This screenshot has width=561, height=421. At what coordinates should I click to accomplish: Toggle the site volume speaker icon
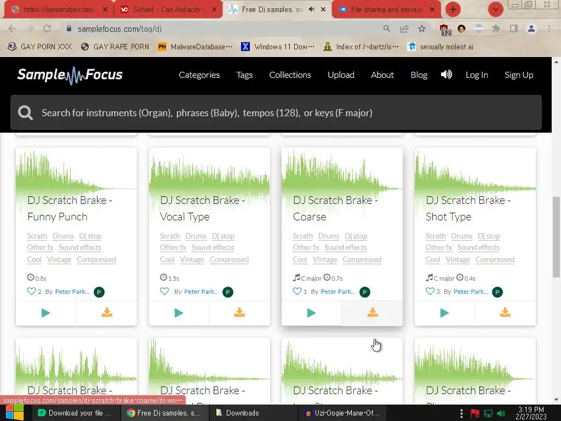(x=446, y=75)
